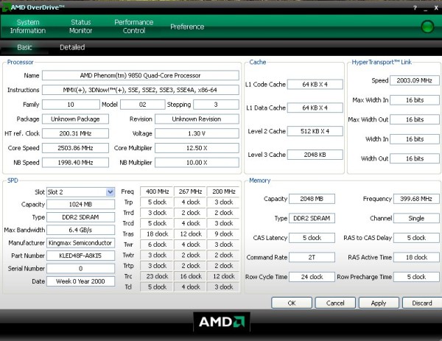Click the HyperTransport Speed 2003.09 MHz value
Viewport: 442px width, 341px height.
[414, 80]
